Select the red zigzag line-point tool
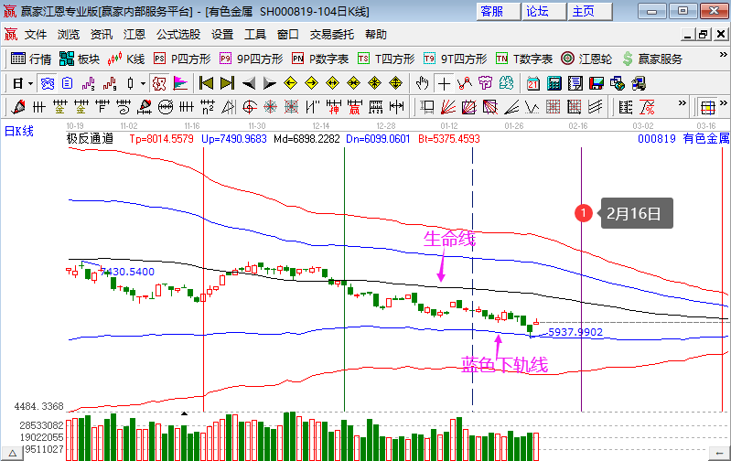Image resolution: width=731 pixels, height=461 pixels. click(465, 84)
